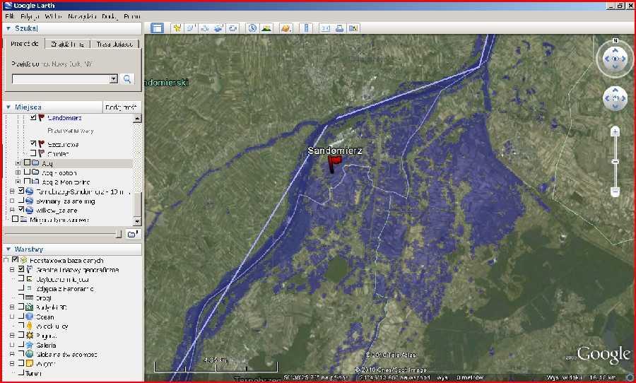636x383 pixels.
Task: Open the search field dropdown arrow
Action: pyautogui.click(x=114, y=78)
